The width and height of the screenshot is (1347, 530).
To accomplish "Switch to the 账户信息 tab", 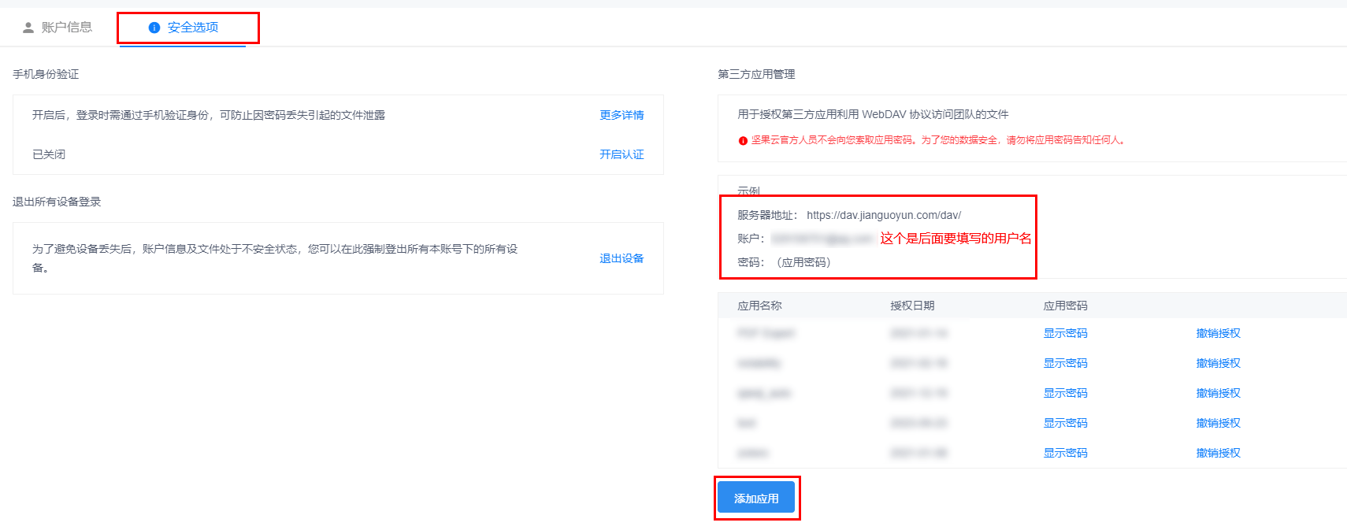I will click(66, 28).
